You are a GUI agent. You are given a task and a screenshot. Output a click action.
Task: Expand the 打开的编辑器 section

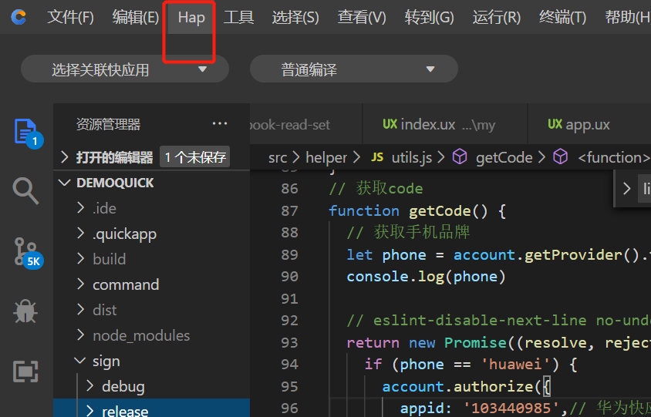(x=114, y=157)
